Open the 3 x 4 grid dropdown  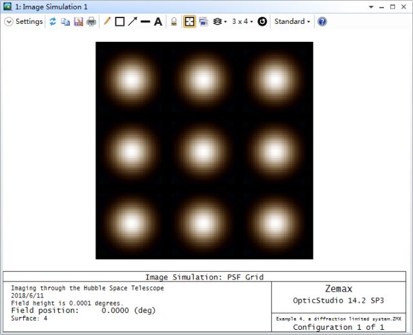tap(242, 21)
